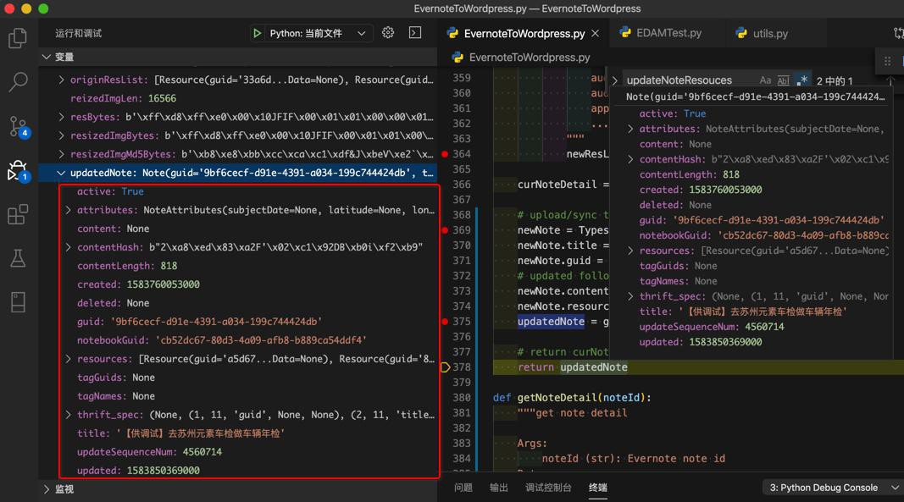Expand thrift_spec in the hover popup

click(630, 296)
